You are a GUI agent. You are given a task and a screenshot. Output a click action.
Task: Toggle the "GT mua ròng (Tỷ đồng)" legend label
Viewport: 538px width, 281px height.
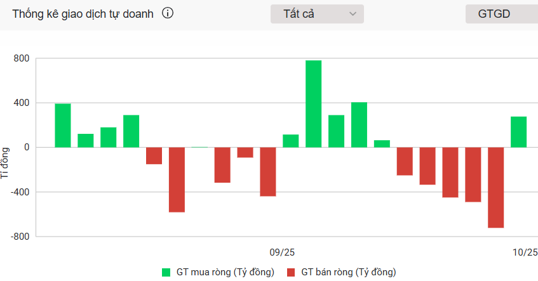[225, 272]
